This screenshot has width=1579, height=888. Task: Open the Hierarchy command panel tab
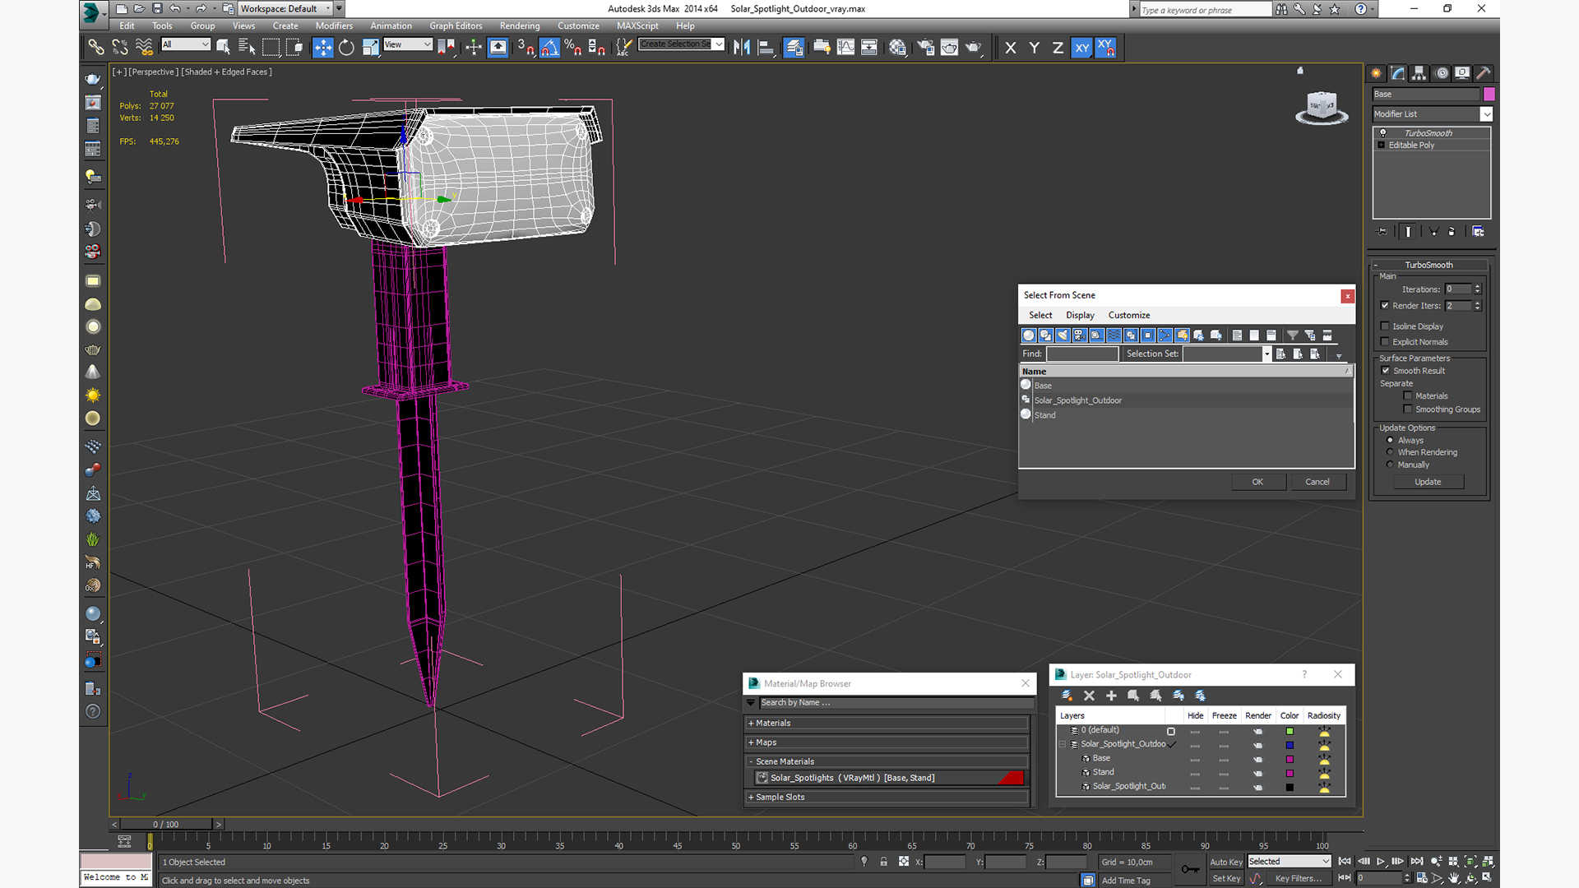(1419, 73)
